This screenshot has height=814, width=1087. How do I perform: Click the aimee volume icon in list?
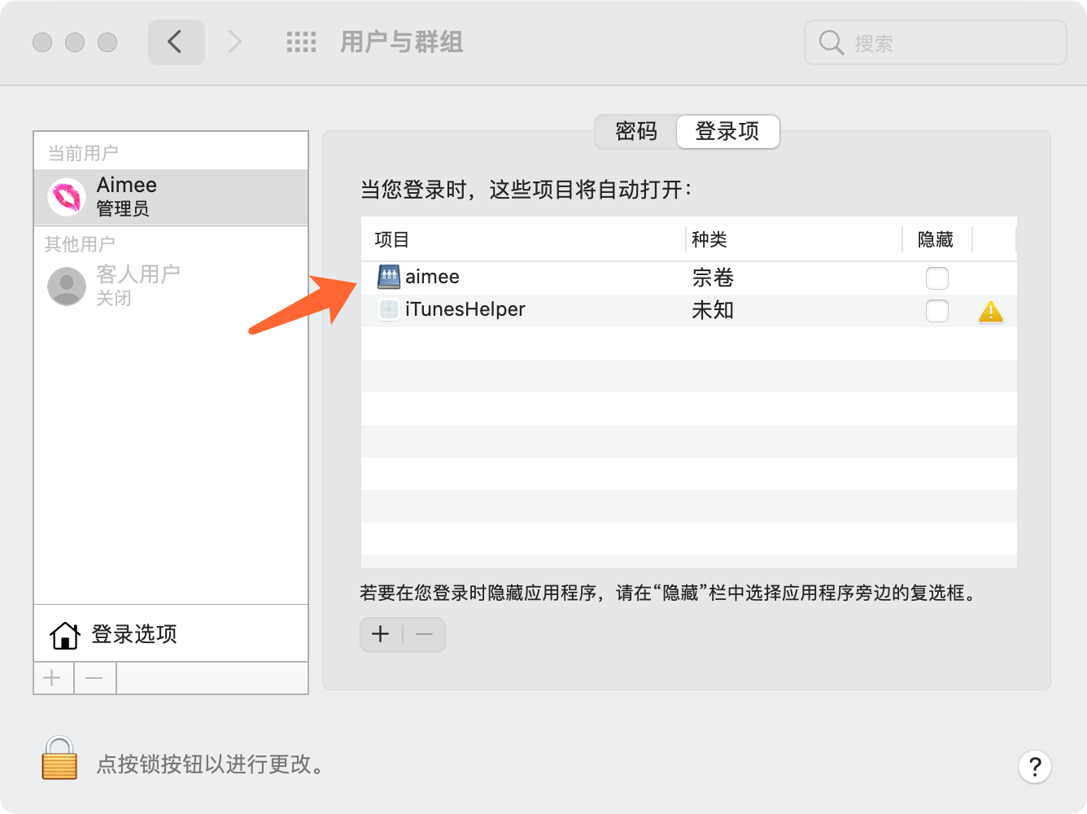coord(389,277)
